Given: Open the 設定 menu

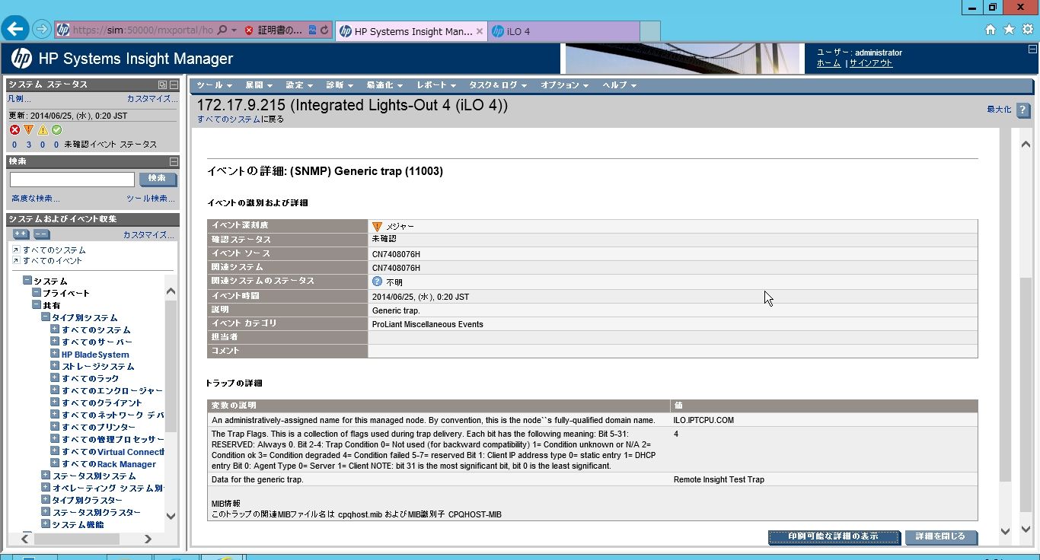Looking at the screenshot, I should tap(298, 85).
